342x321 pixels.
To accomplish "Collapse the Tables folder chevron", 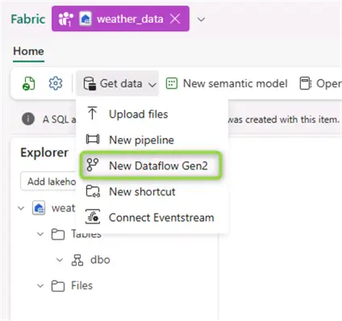I will (40, 234).
